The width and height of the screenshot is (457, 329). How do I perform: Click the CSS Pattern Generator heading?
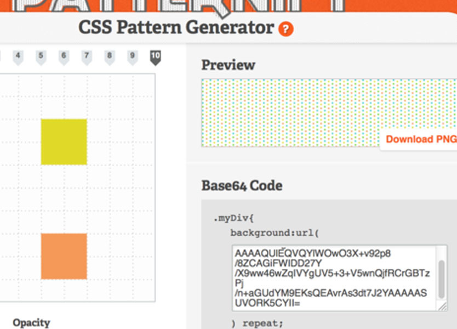pos(176,27)
